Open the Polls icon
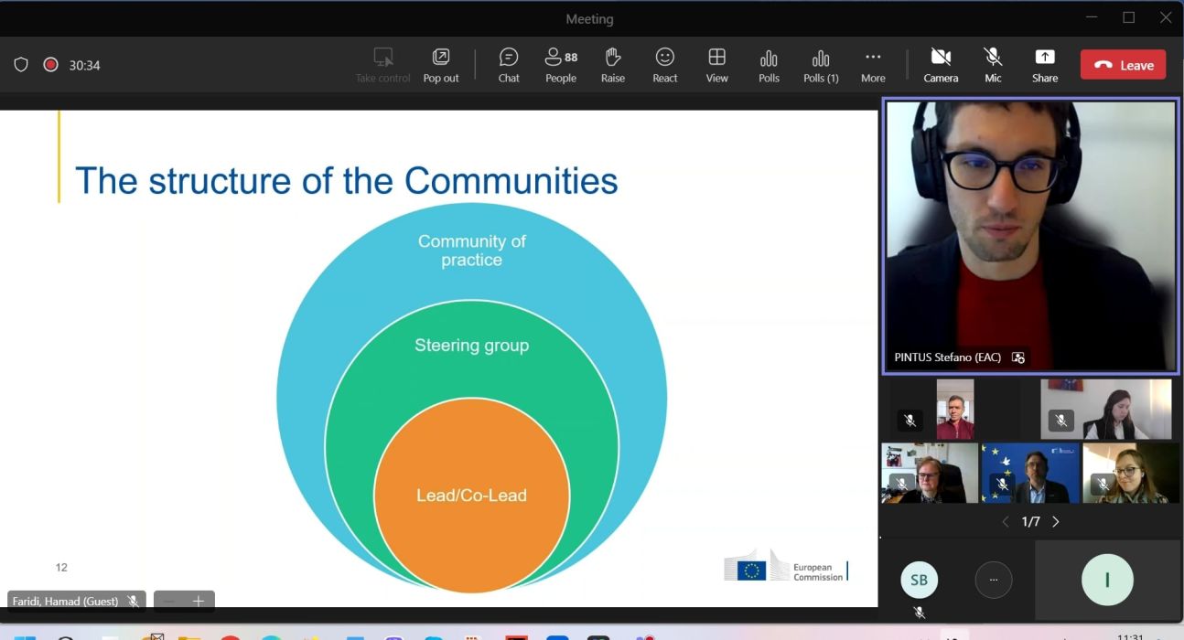This screenshot has height=640, width=1184. tap(769, 65)
